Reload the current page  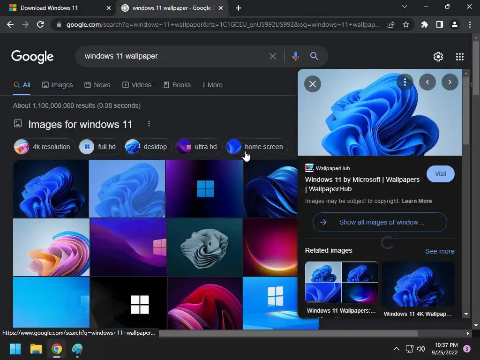point(40,24)
